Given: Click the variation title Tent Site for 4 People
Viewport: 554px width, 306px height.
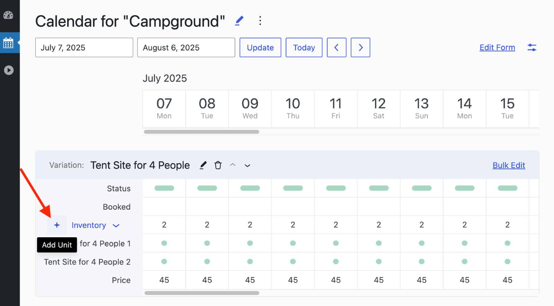Looking at the screenshot, I should tap(140, 165).
